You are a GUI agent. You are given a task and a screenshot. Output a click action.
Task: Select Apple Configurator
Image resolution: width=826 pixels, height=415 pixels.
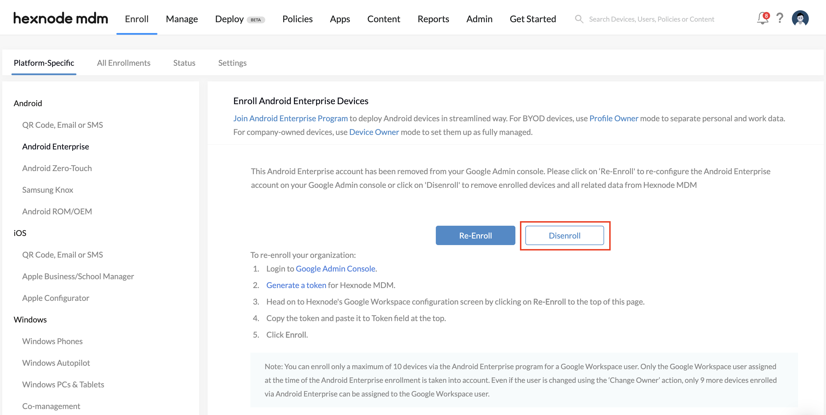coord(56,298)
